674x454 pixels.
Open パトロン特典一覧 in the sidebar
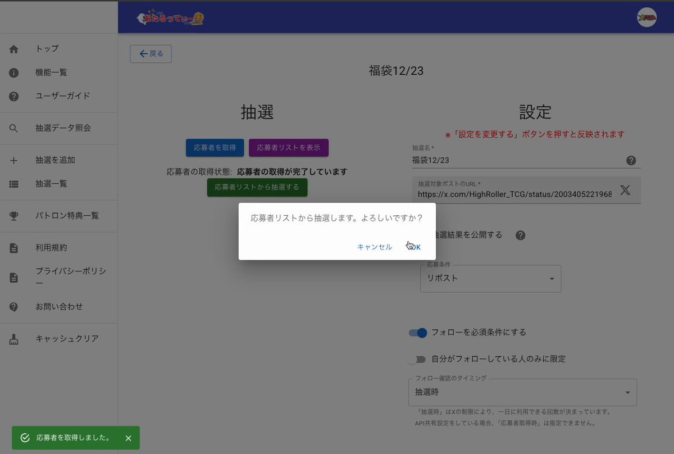(x=59, y=216)
